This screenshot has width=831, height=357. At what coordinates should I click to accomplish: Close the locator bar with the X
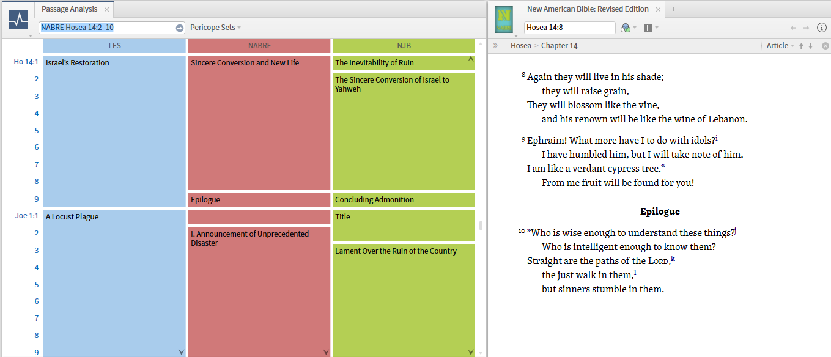[x=825, y=46]
